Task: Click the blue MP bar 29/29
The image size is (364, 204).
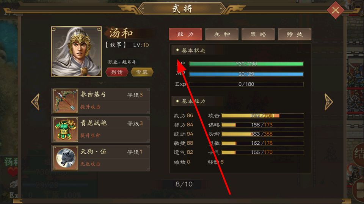Action: [x=246, y=74]
